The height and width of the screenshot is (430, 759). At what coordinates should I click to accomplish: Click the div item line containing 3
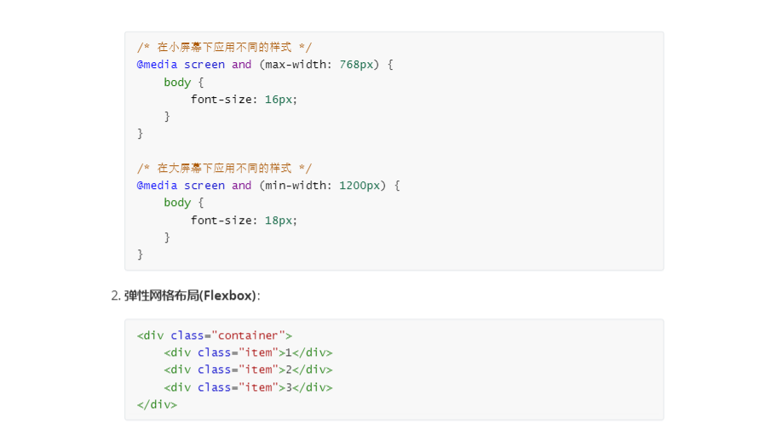click(x=248, y=387)
